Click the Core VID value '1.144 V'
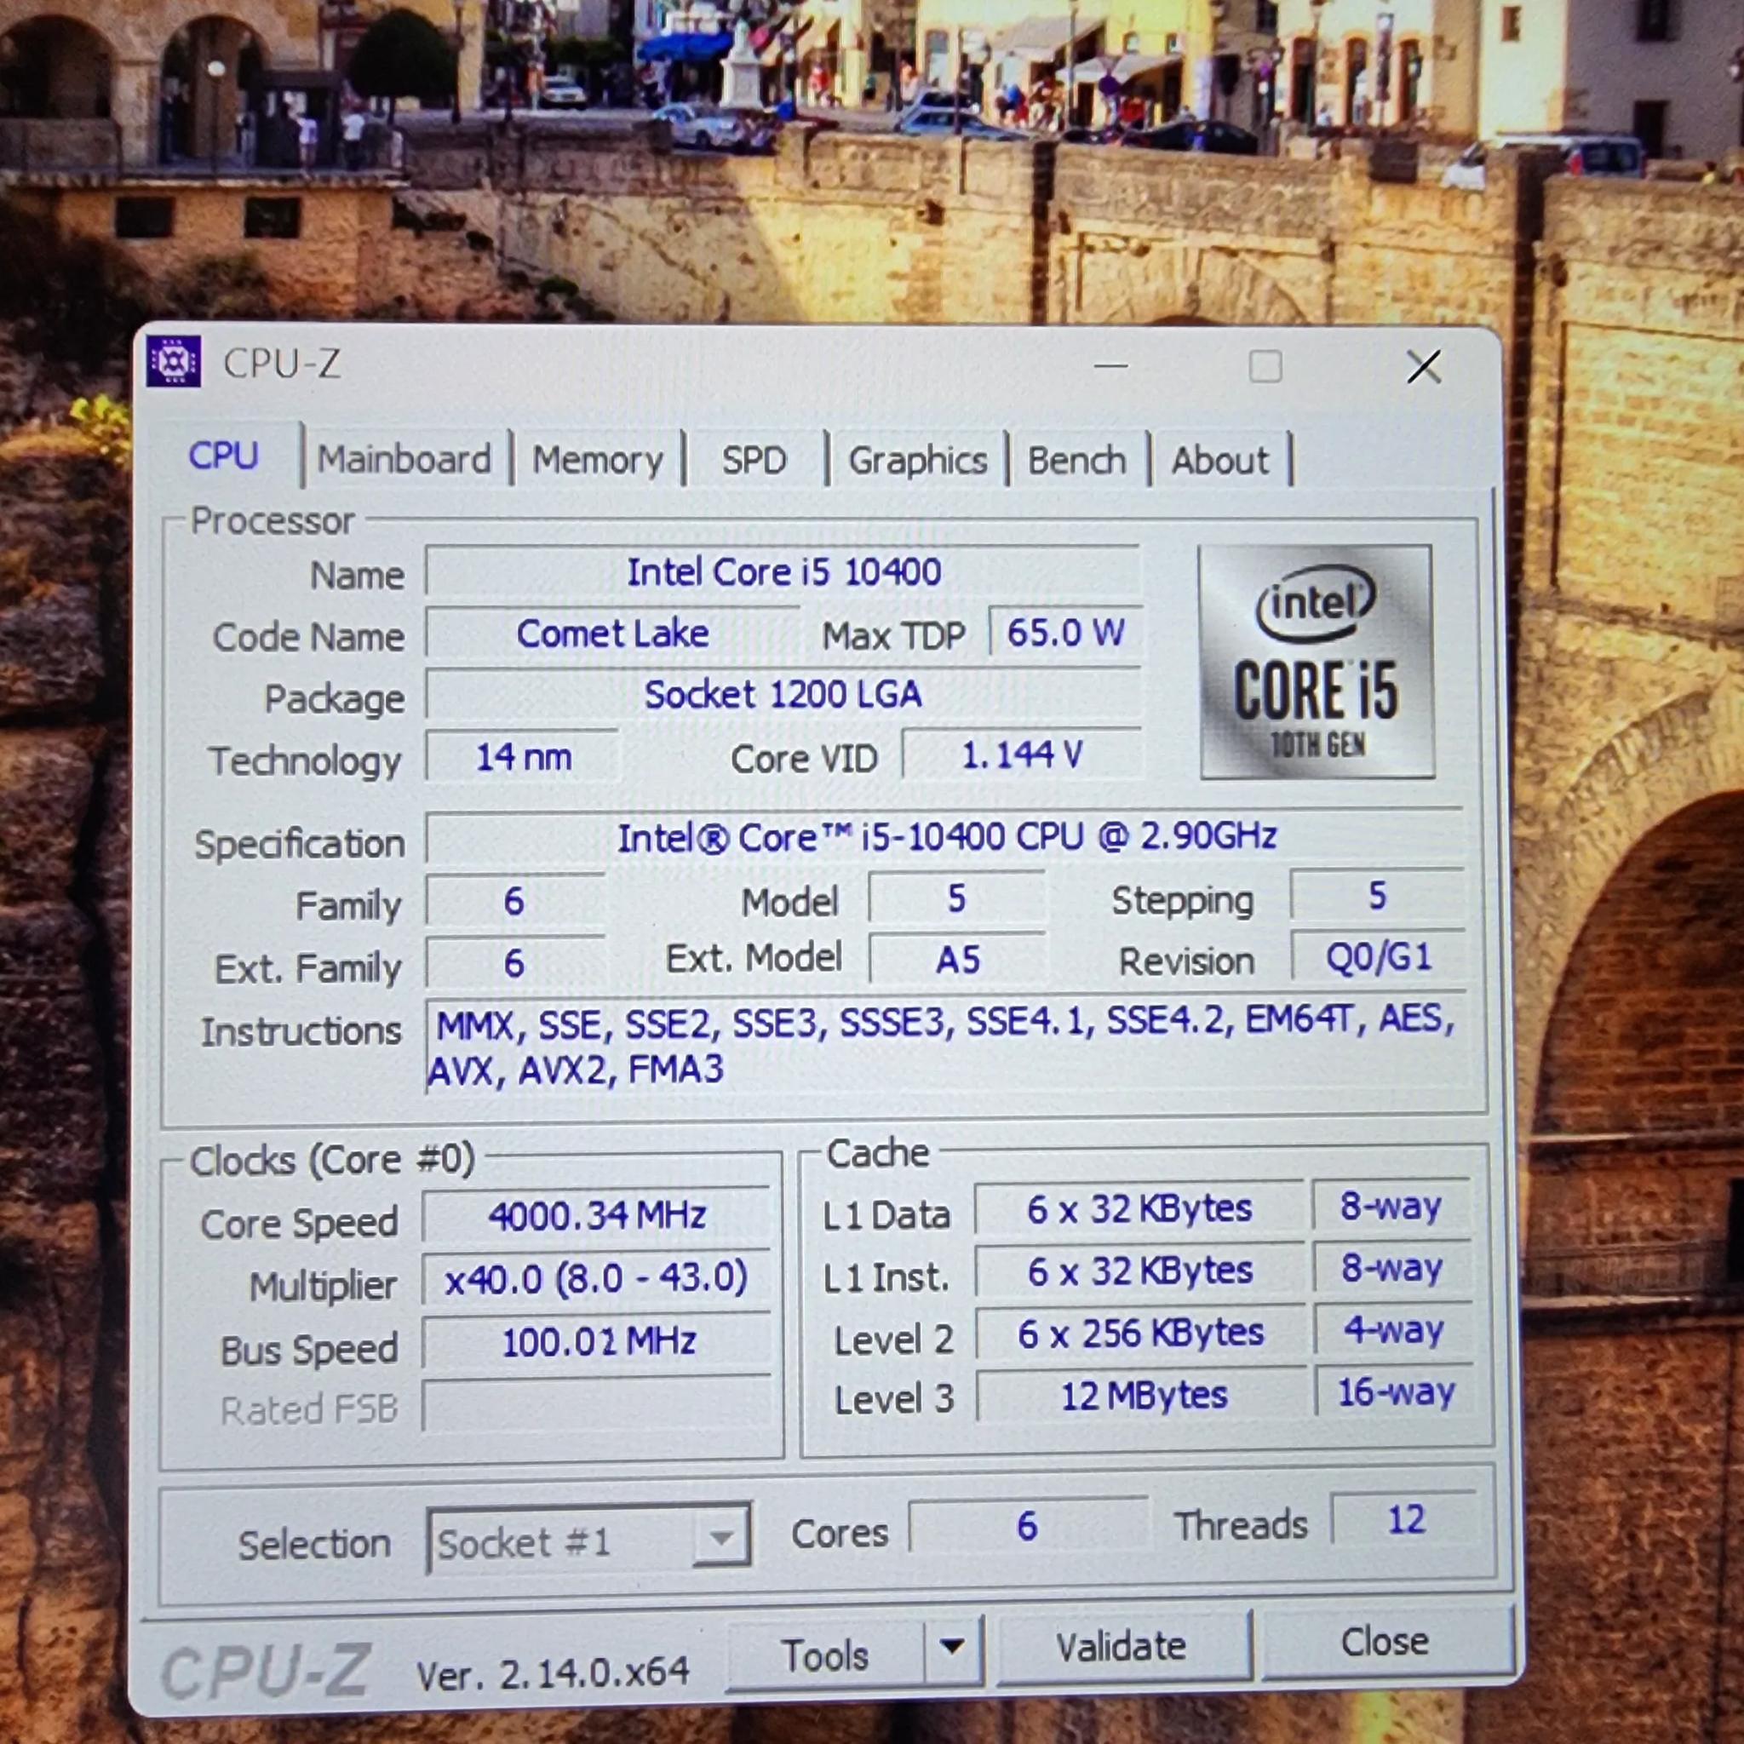This screenshot has width=1744, height=1744. 1022,754
